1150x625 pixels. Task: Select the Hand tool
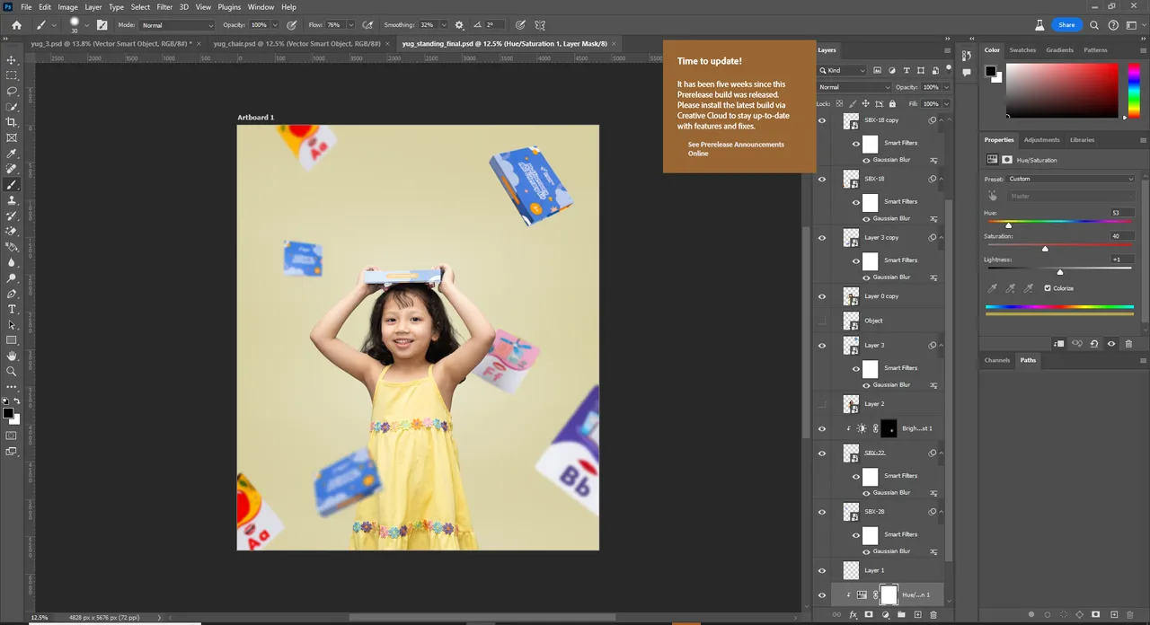click(12, 356)
